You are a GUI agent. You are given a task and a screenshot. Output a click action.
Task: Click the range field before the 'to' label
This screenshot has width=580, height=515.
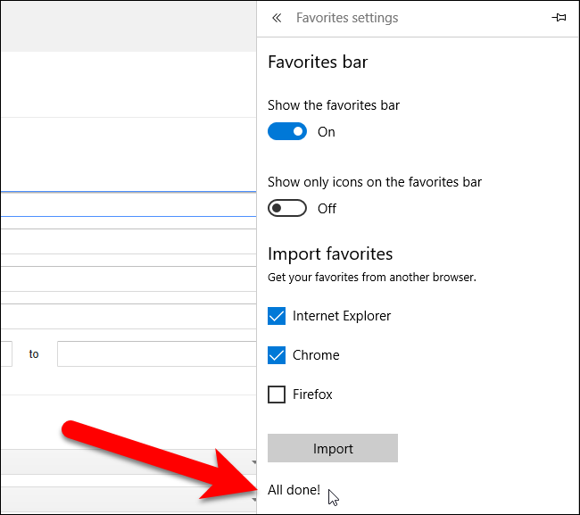(x=5, y=354)
